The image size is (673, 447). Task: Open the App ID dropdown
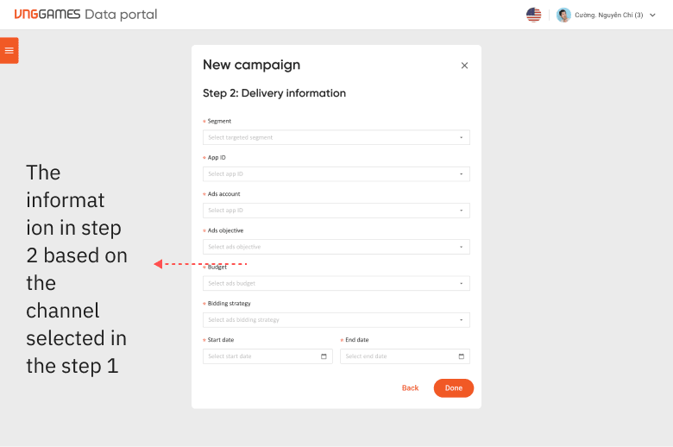[336, 174]
